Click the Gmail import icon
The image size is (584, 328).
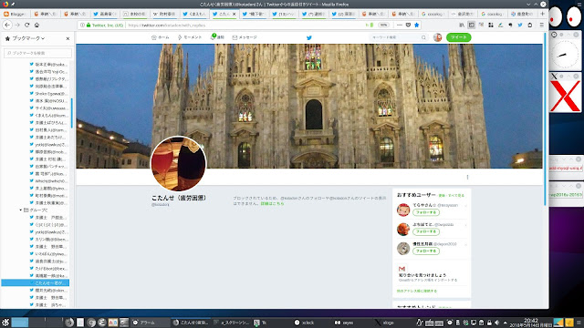(401, 269)
